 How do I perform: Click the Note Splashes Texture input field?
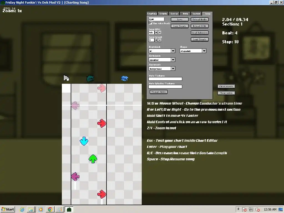click(165, 87)
